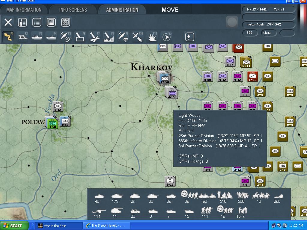The width and height of the screenshot is (307, 230).
Task: Click the boxed up-arrow toolbar icon
Action: [x=189, y=37]
